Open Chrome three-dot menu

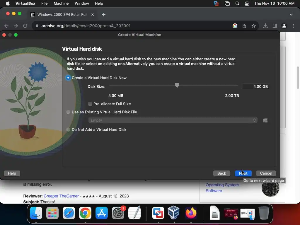coord(294,26)
